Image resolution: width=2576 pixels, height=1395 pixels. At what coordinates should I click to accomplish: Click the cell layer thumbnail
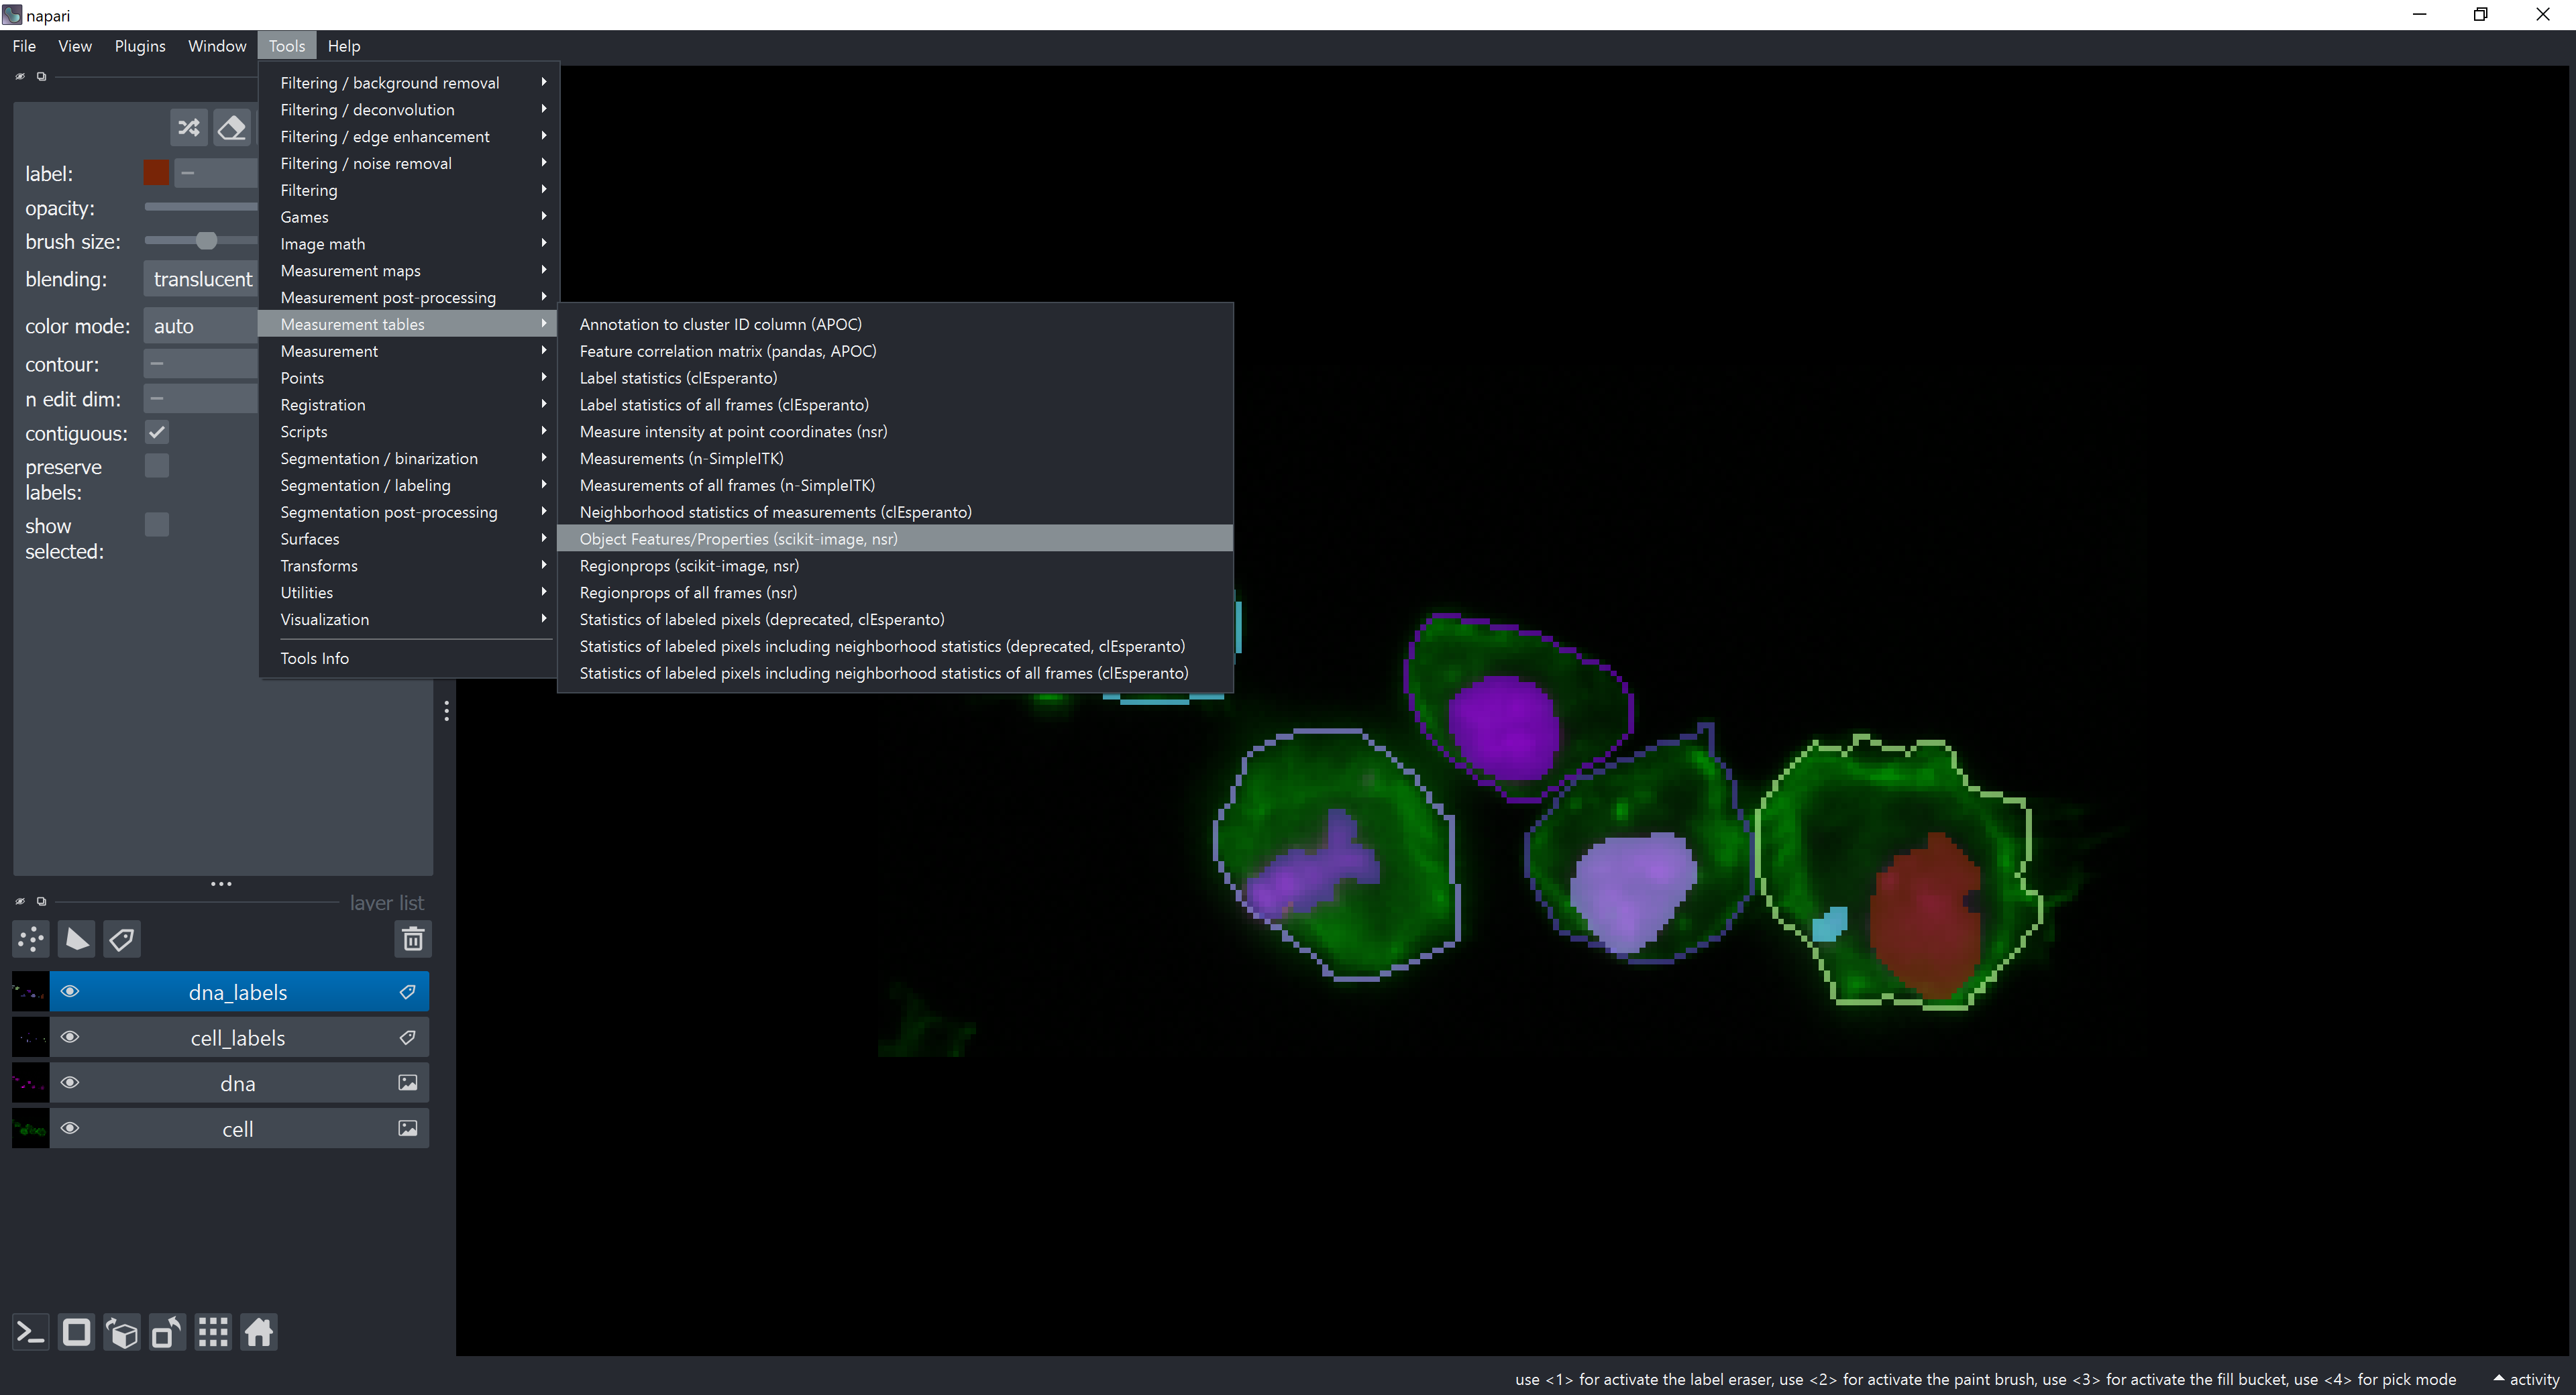pyautogui.click(x=30, y=1128)
